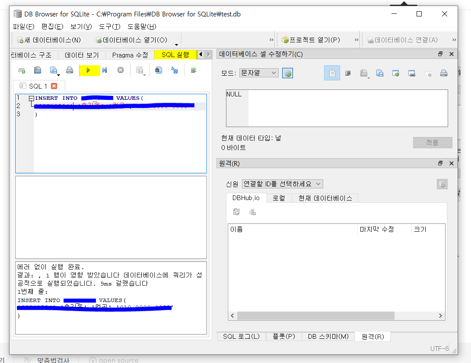The image size is (471, 363).
Task: Open the 모드 문자열 dropdown
Action: (259, 73)
